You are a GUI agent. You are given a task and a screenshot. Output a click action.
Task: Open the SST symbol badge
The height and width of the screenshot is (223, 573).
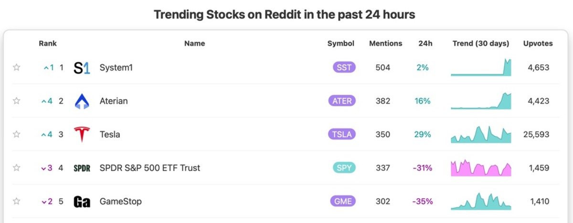[344, 68]
